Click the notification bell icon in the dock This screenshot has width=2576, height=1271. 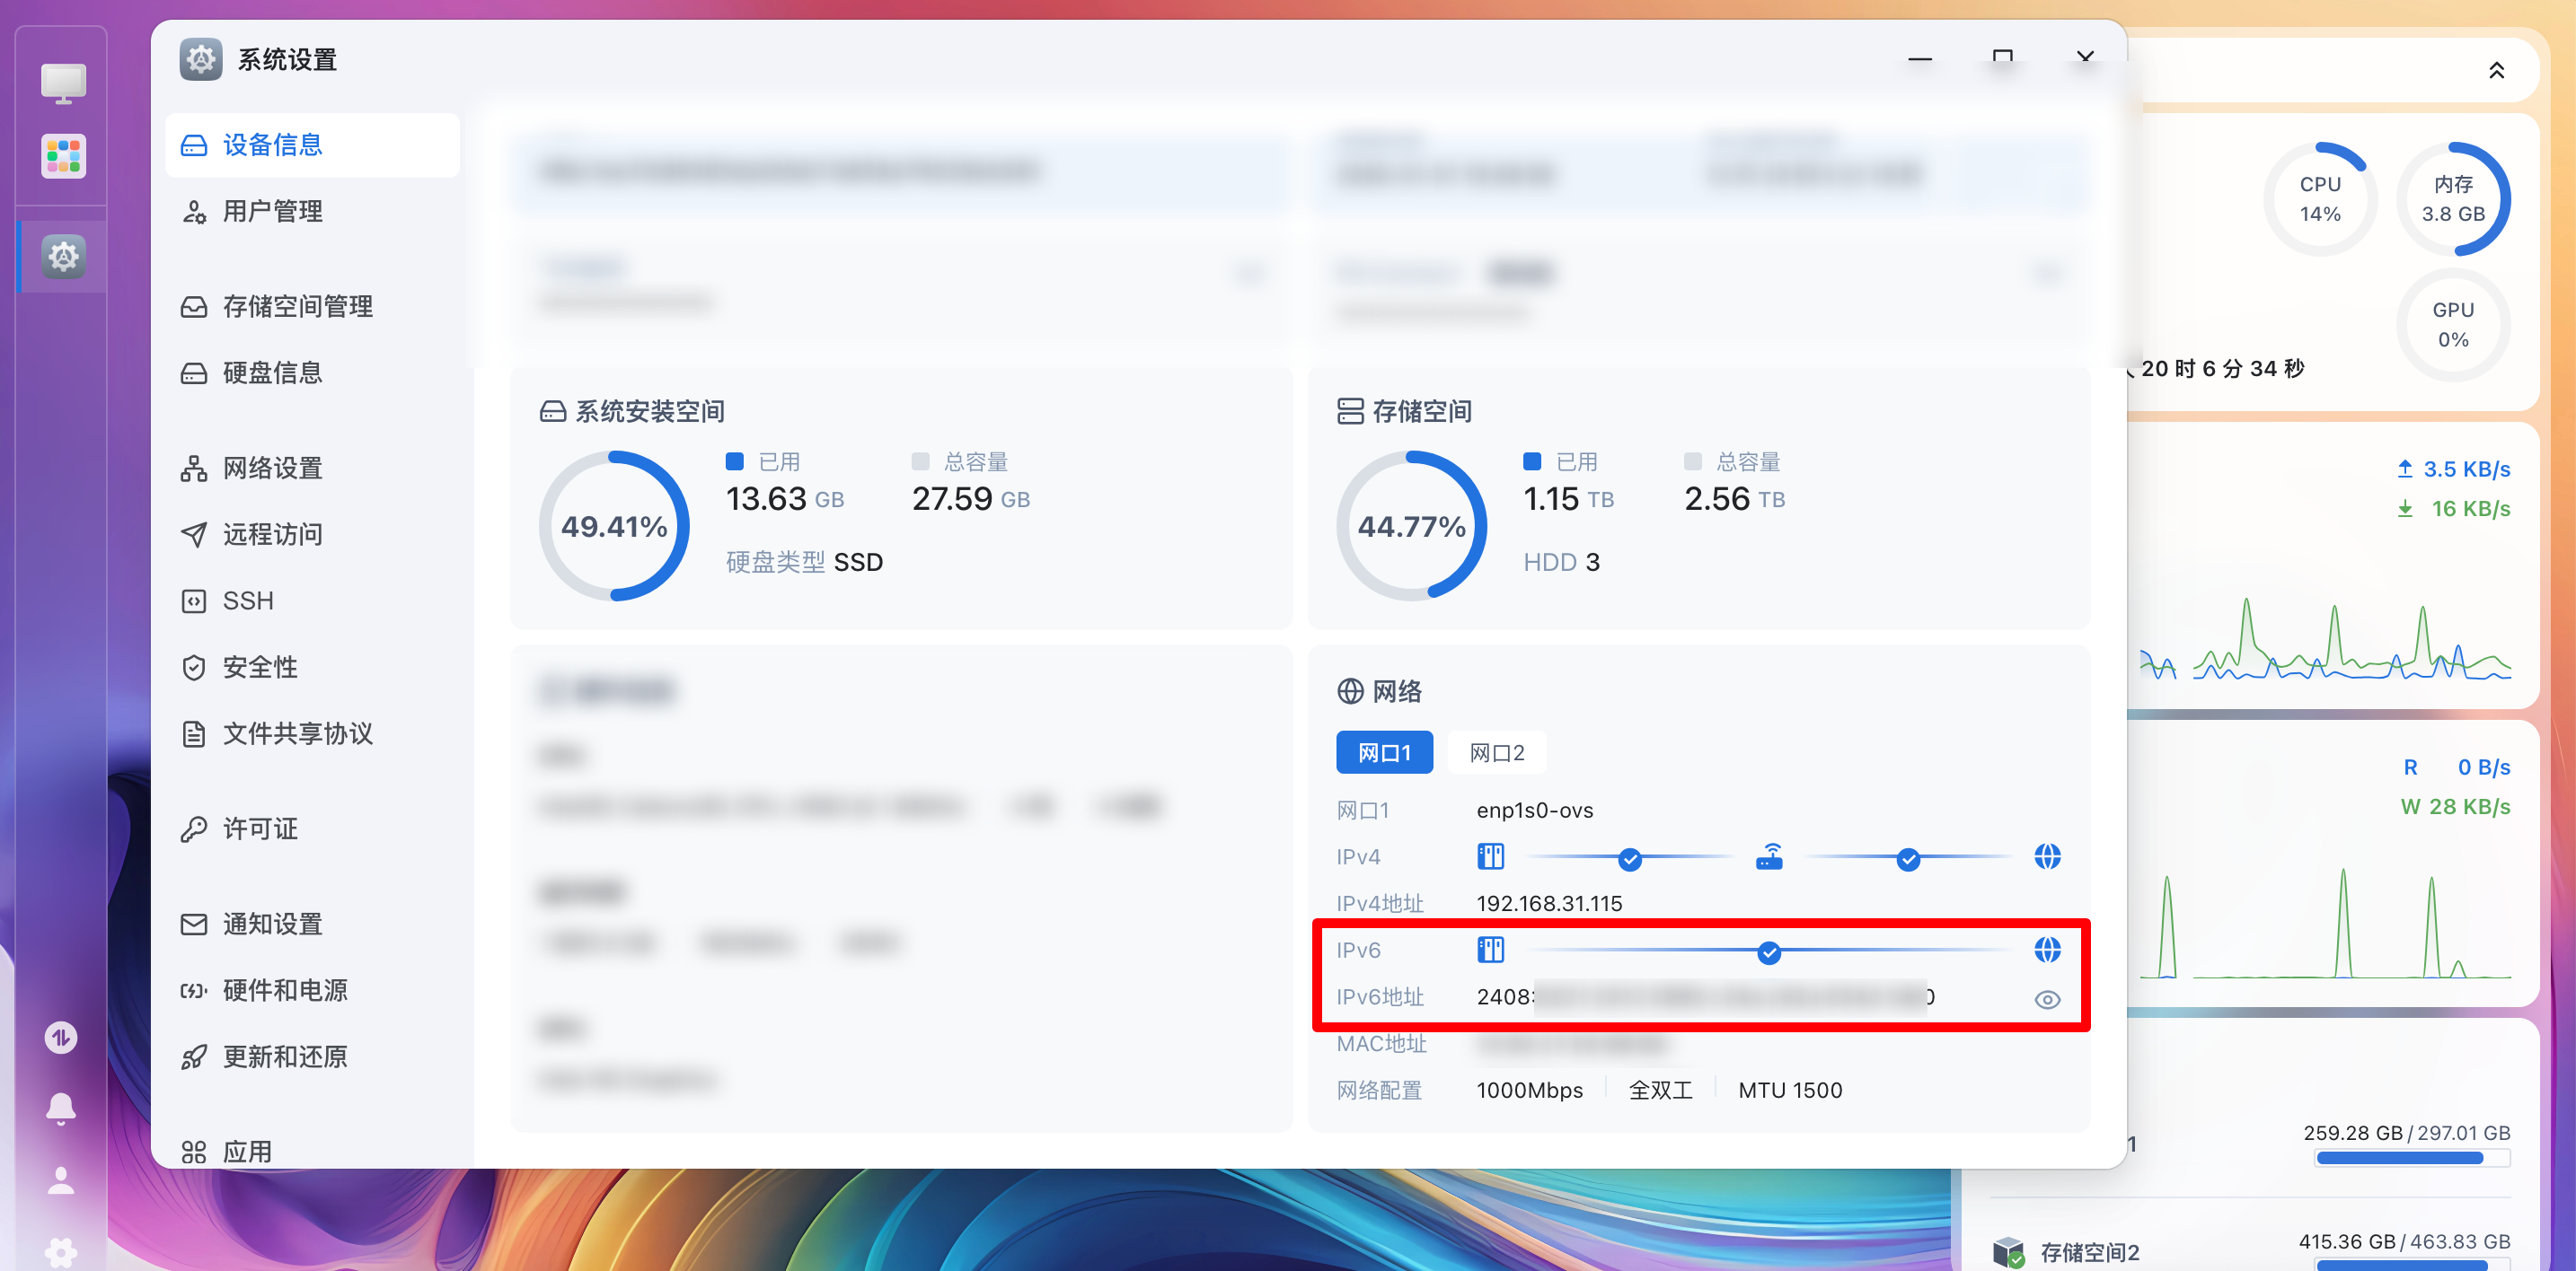61,1109
